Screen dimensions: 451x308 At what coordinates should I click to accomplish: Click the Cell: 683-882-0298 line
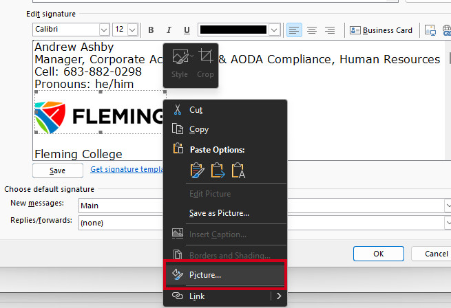click(x=88, y=71)
